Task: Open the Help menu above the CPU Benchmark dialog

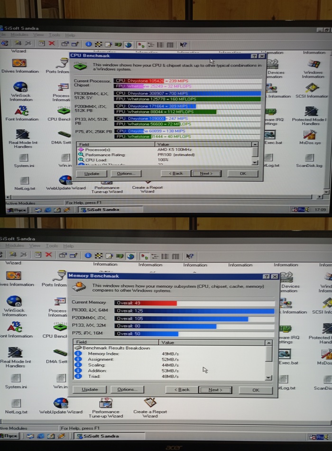Action: pyautogui.click(x=70, y=35)
